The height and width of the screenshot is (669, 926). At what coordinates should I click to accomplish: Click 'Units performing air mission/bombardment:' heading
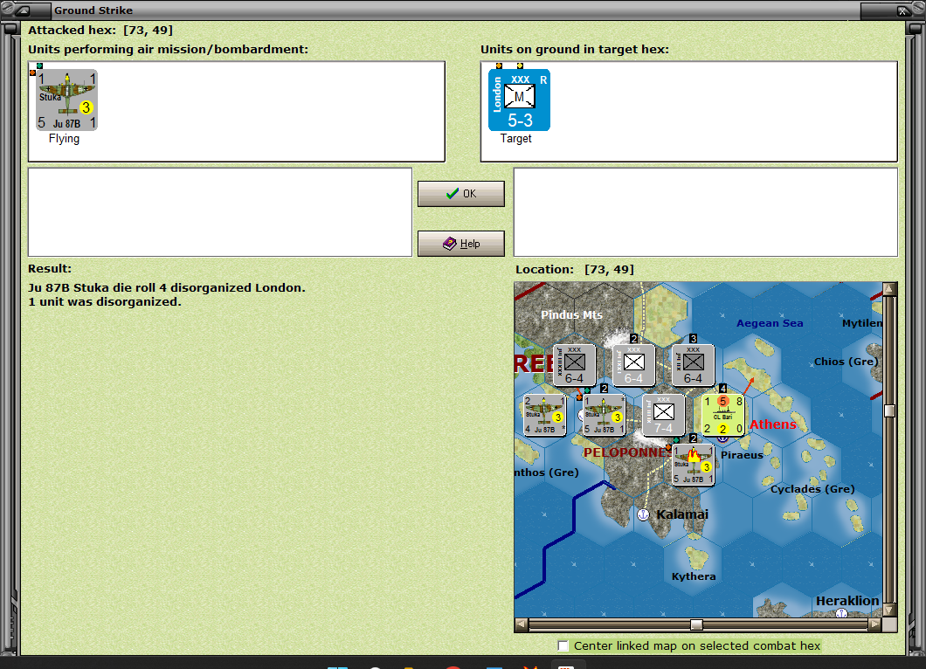pyautogui.click(x=169, y=50)
